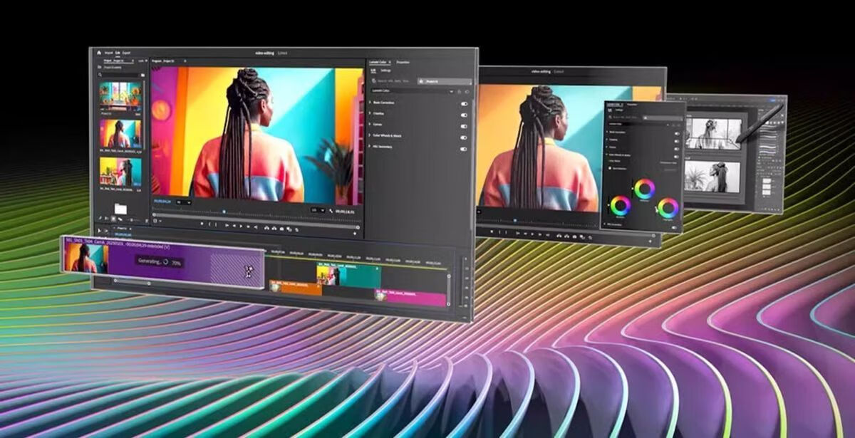
Task: Select the Selection tool arrow beside timeline
Action: [x=99, y=230]
